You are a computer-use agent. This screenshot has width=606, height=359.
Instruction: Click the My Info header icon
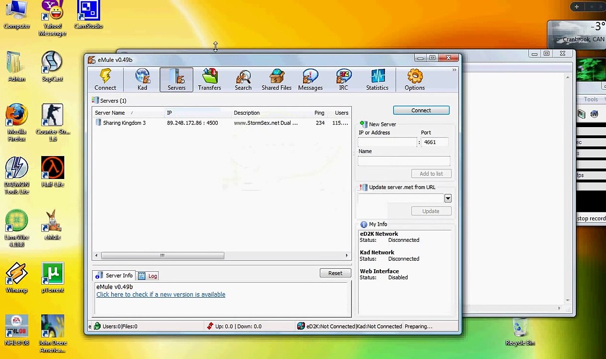point(363,224)
